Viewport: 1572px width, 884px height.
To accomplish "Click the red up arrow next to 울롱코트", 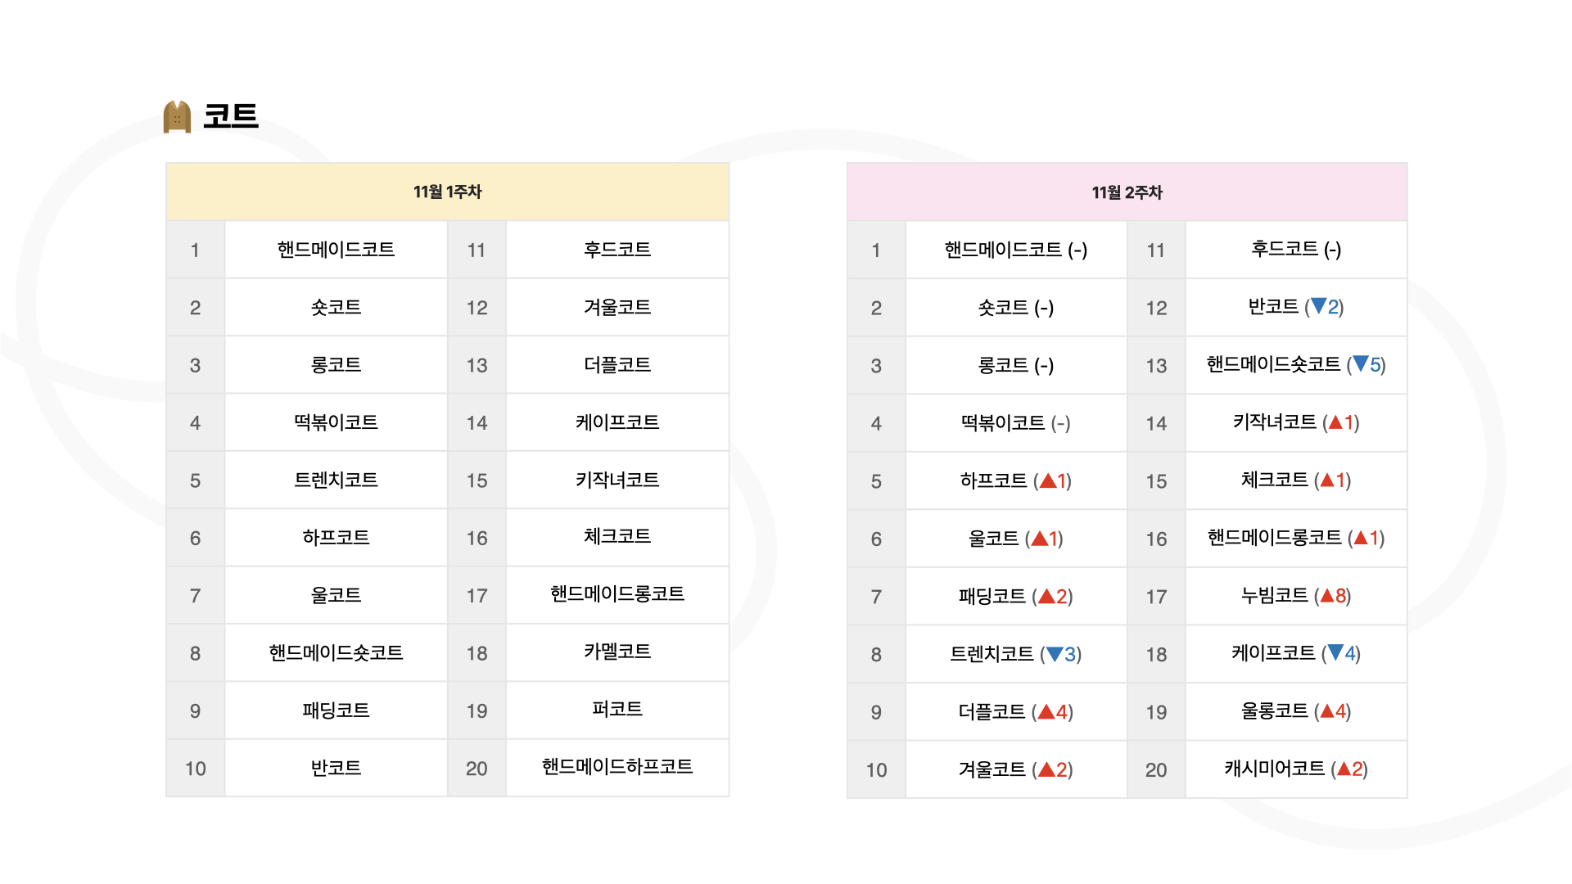I will click(x=1327, y=710).
